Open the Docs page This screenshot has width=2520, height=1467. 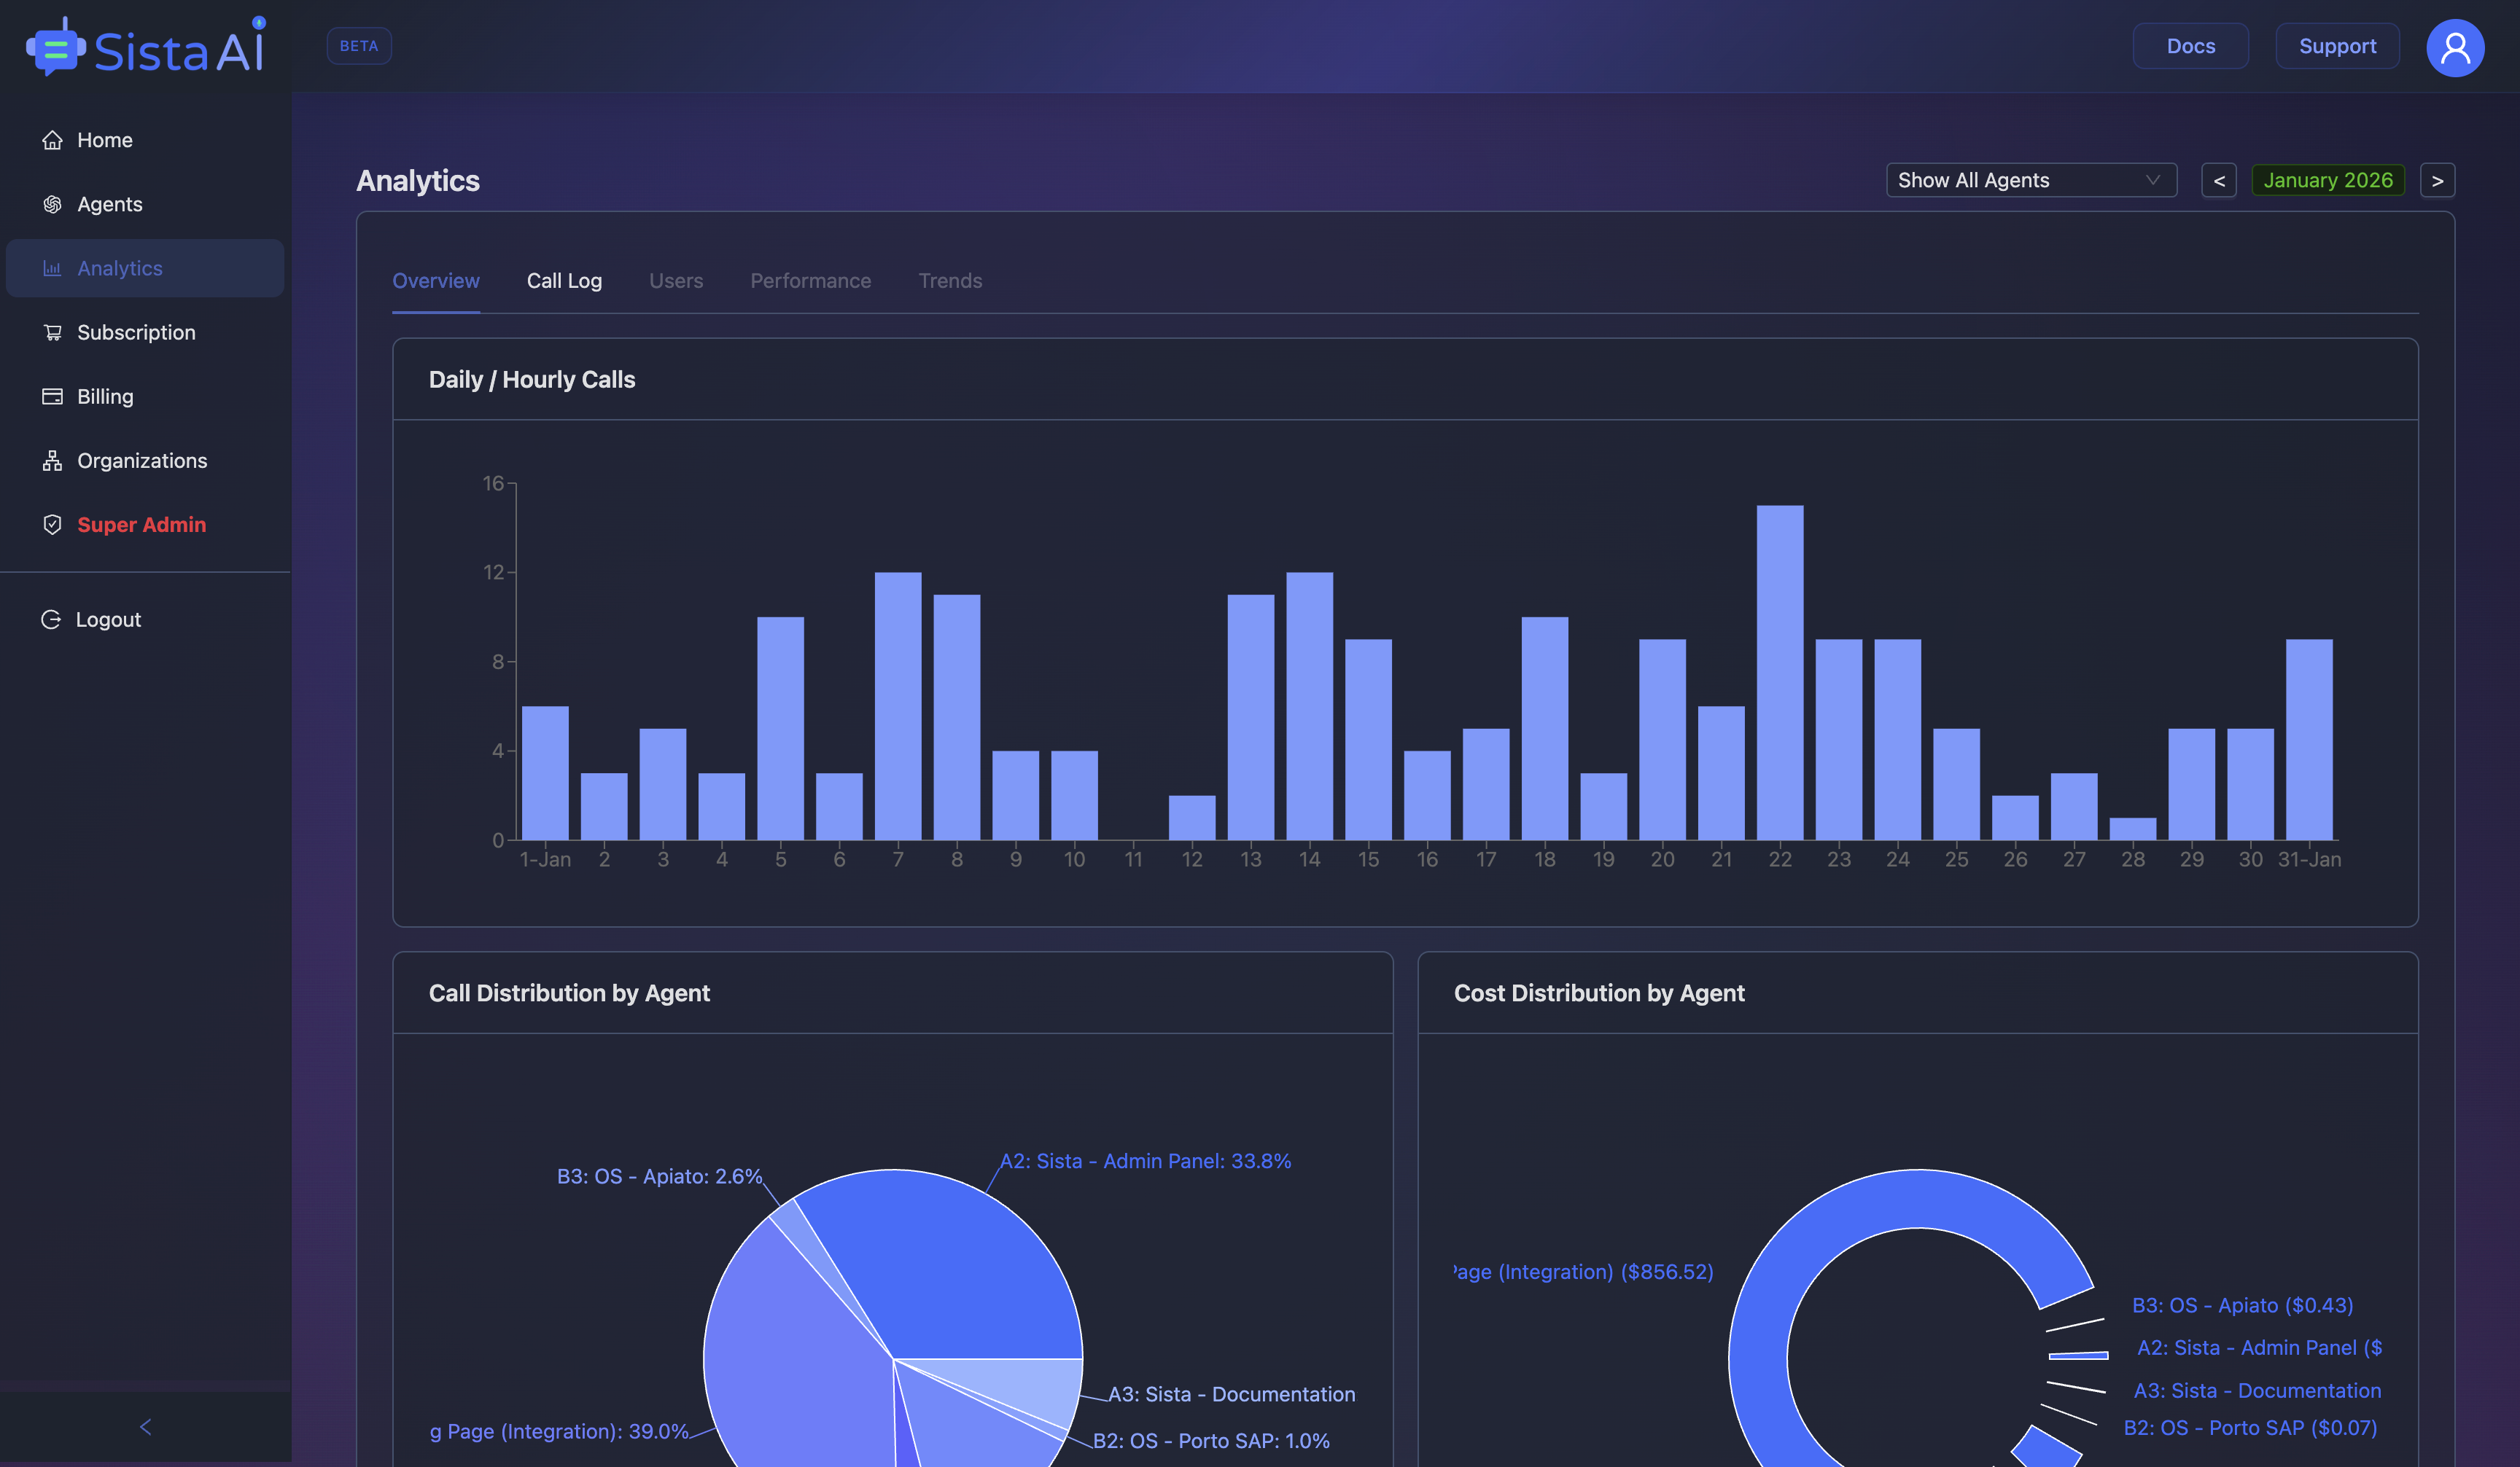2190,46
